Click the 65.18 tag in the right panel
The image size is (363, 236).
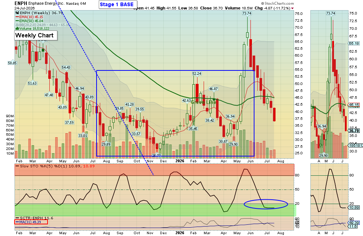(354, 43)
